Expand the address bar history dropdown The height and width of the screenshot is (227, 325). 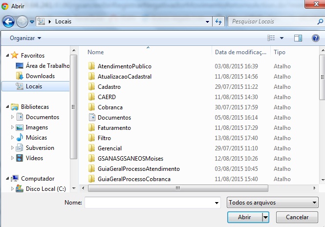207,21
